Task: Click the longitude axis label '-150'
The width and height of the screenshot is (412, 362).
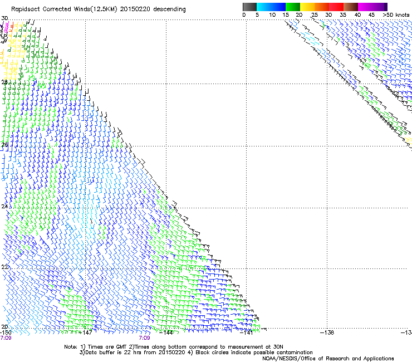Action: click(6, 332)
